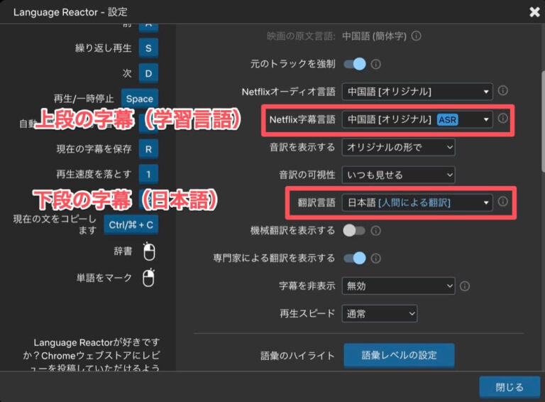
Task: Click the 語彙レベルの設定 button
Action: tap(399, 355)
